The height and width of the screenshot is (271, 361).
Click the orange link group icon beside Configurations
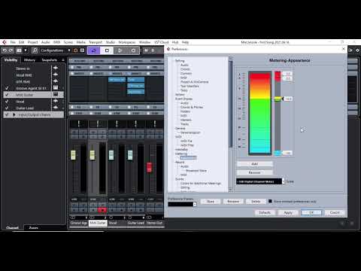point(75,50)
